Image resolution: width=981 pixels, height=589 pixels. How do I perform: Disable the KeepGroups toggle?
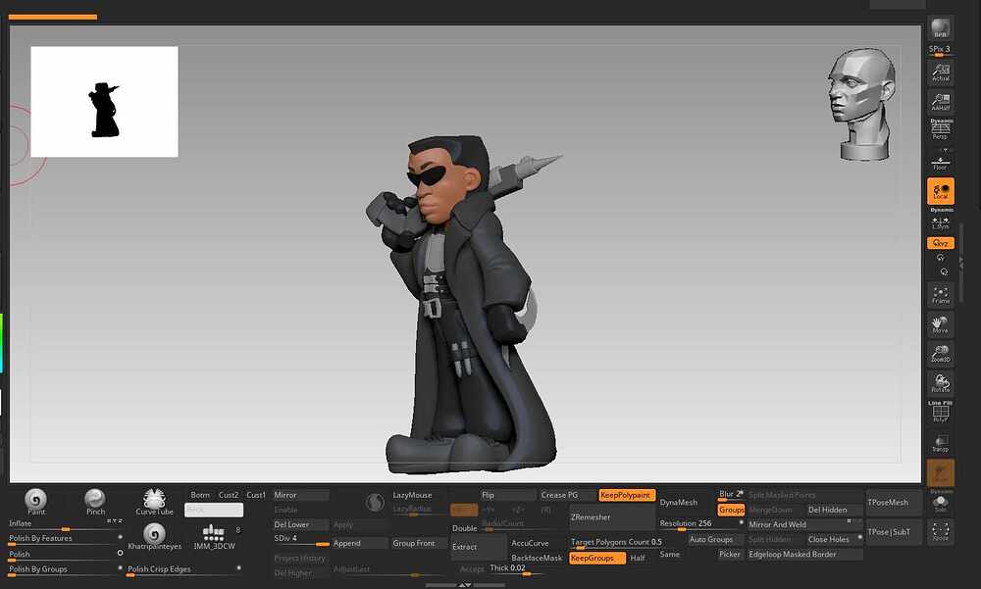(x=597, y=558)
